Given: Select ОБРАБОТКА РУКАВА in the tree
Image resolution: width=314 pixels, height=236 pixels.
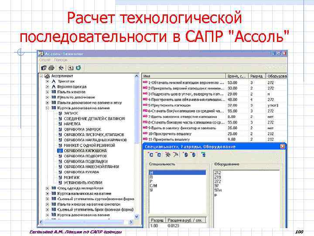Looking at the screenshot, I should [x=81, y=172].
